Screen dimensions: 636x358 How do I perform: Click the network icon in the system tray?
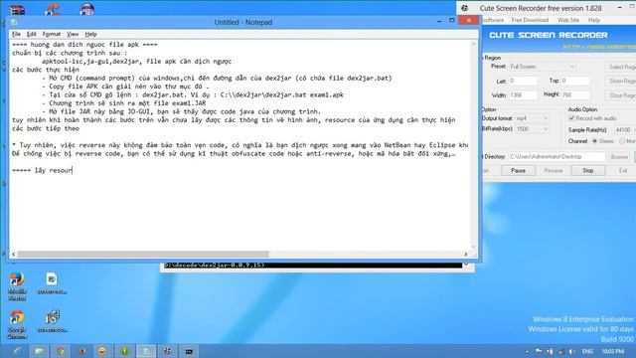point(560,351)
